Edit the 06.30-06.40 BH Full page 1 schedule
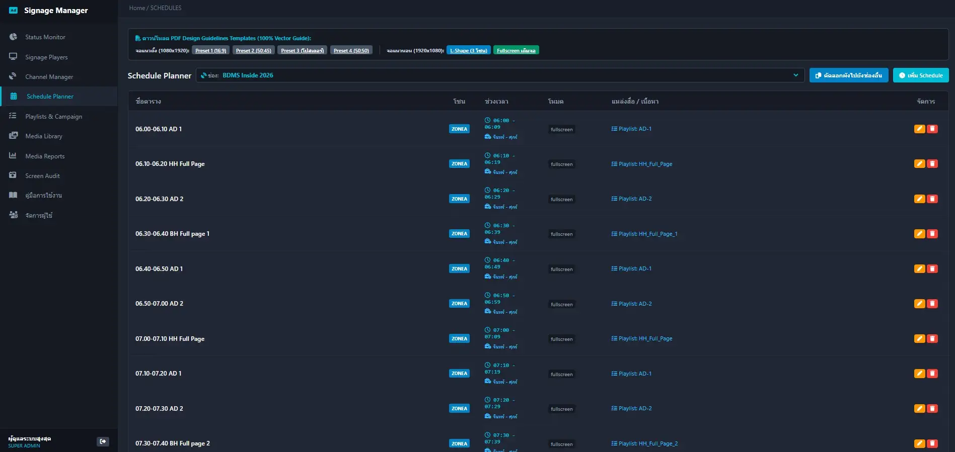 [919, 233]
